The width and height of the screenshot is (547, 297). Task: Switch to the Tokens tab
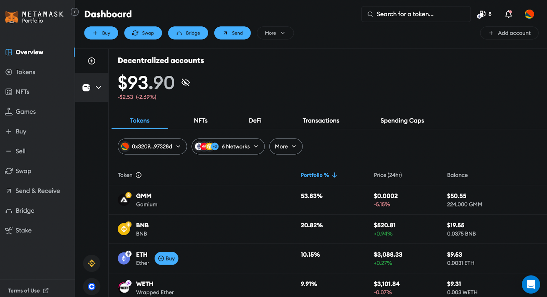(x=140, y=121)
